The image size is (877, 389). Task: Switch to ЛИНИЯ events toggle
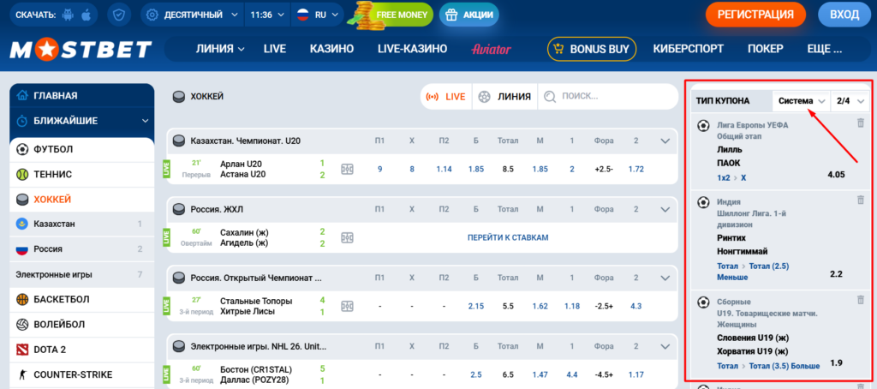tap(504, 97)
